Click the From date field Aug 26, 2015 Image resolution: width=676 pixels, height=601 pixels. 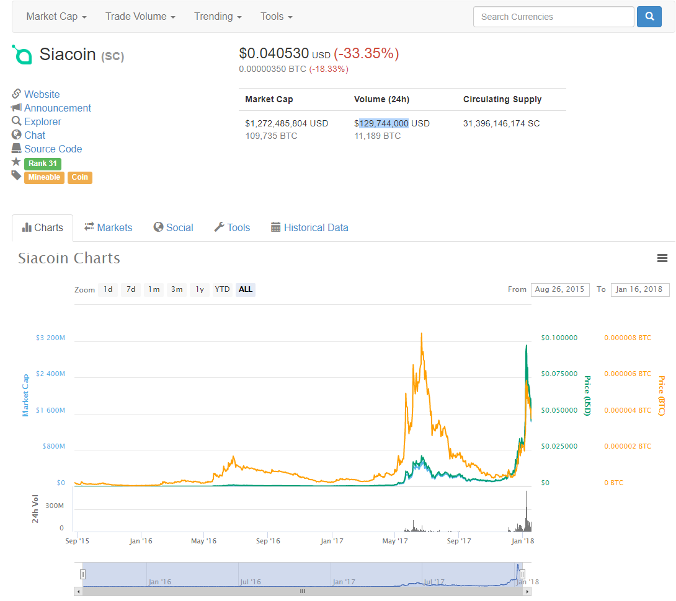point(560,289)
